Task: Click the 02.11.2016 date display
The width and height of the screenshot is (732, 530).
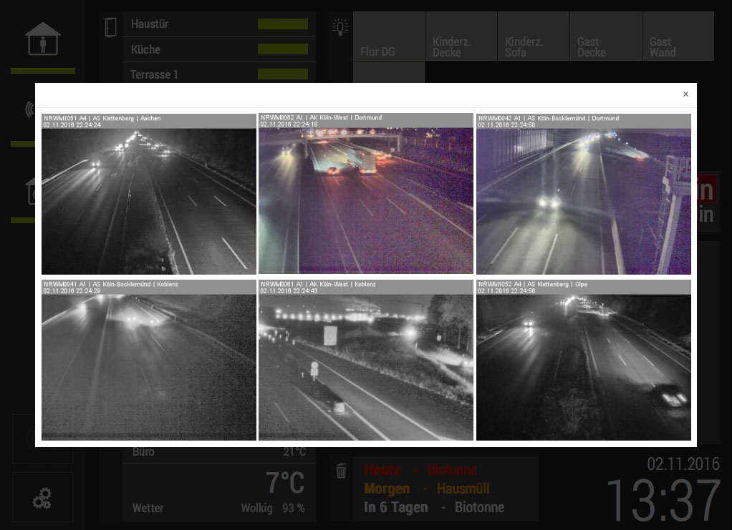Action: pos(683,464)
